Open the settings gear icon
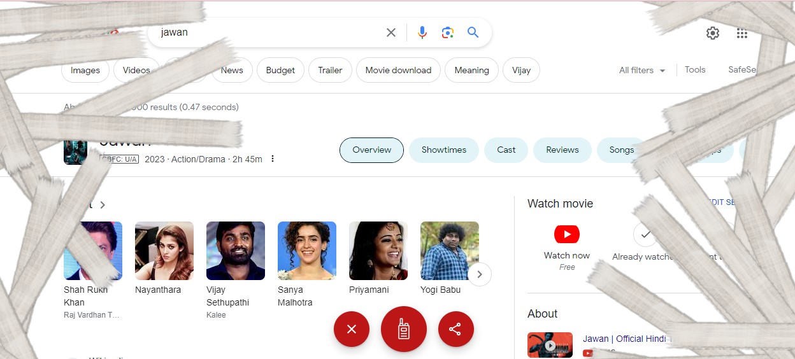The height and width of the screenshot is (359, 795). 713,33
